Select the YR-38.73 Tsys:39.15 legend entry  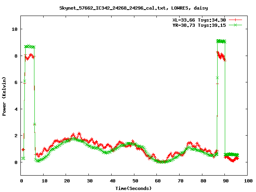[199, 25]
